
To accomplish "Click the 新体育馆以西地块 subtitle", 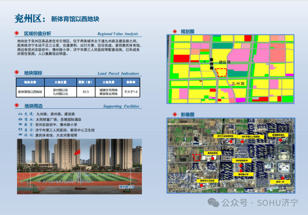I will [75, 19].
